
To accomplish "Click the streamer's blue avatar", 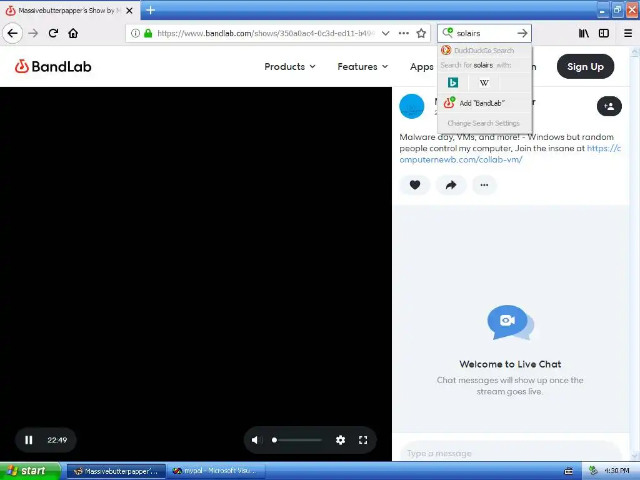I will [411, 106].
